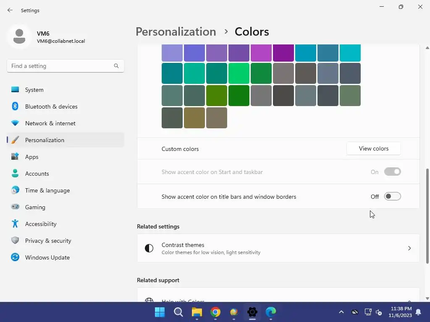
Task: Open taskbar Search
Action: tap(178, 312)
